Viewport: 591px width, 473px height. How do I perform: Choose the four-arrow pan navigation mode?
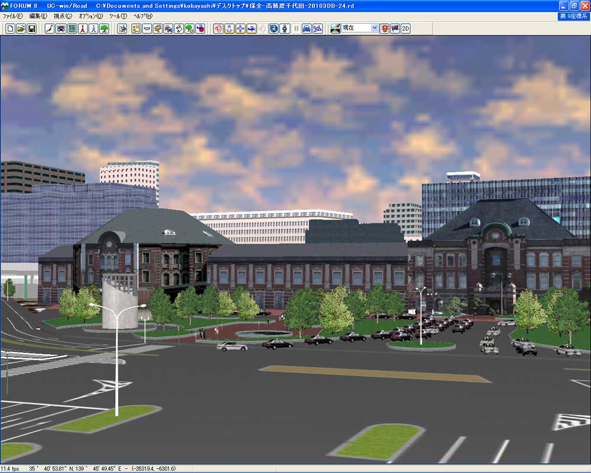pyautogui.click(x=240, y=28)
